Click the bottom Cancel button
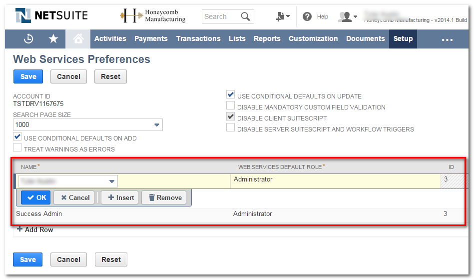Viewport: 474px width, 280px height. point(68,259)
